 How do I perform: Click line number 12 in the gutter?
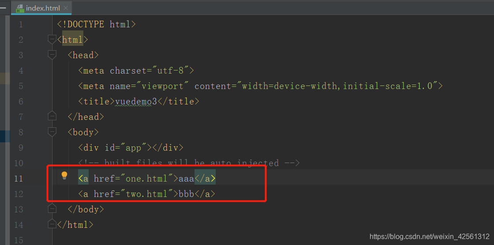pos(19,194)
